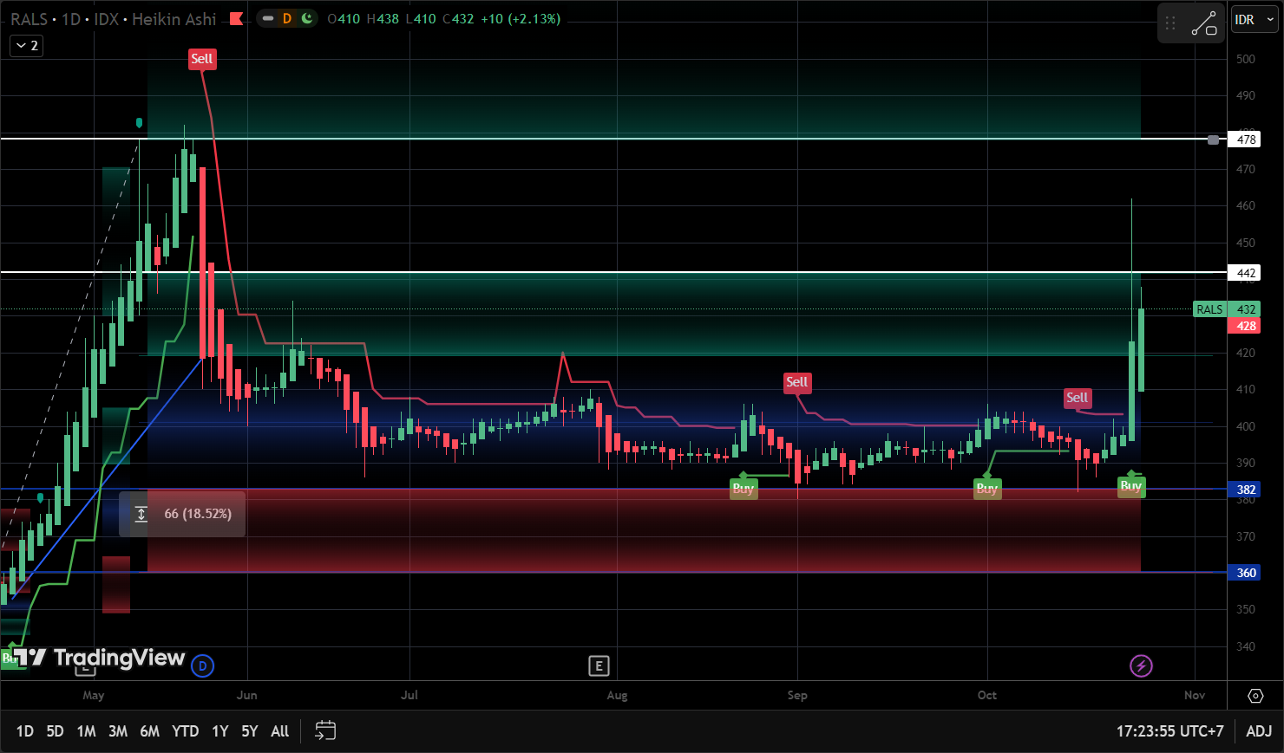Open the timezone menu showing UTC+7
This screenshot has height=753, width=1284.
click(x=1169, y=731)
